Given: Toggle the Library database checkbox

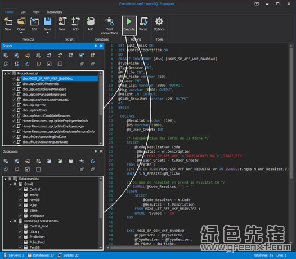Looking at the screenshot, I should pos(20,231).
